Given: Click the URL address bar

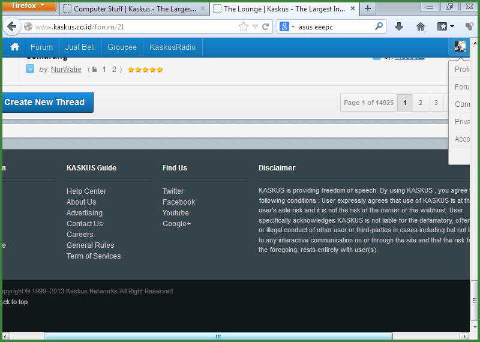Looking at the screenshot, I should coord(136,26).
